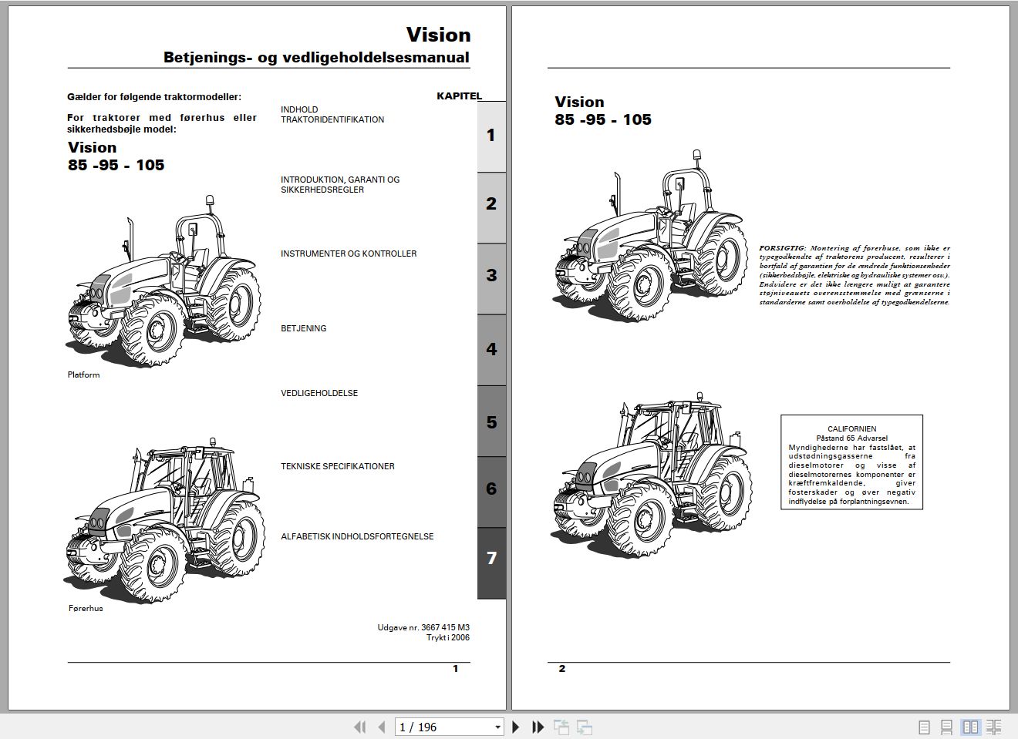Switch to single page view
The height and width of the screenshot is (739, 1018).
[x=925, y=727]
